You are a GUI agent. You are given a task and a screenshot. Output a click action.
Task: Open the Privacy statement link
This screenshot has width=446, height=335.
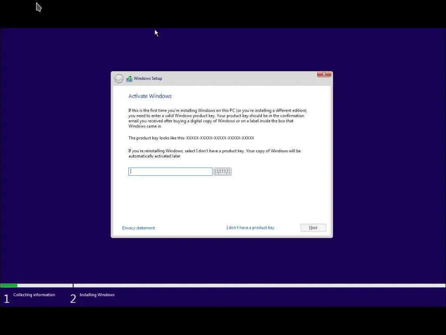click(139, 228)
